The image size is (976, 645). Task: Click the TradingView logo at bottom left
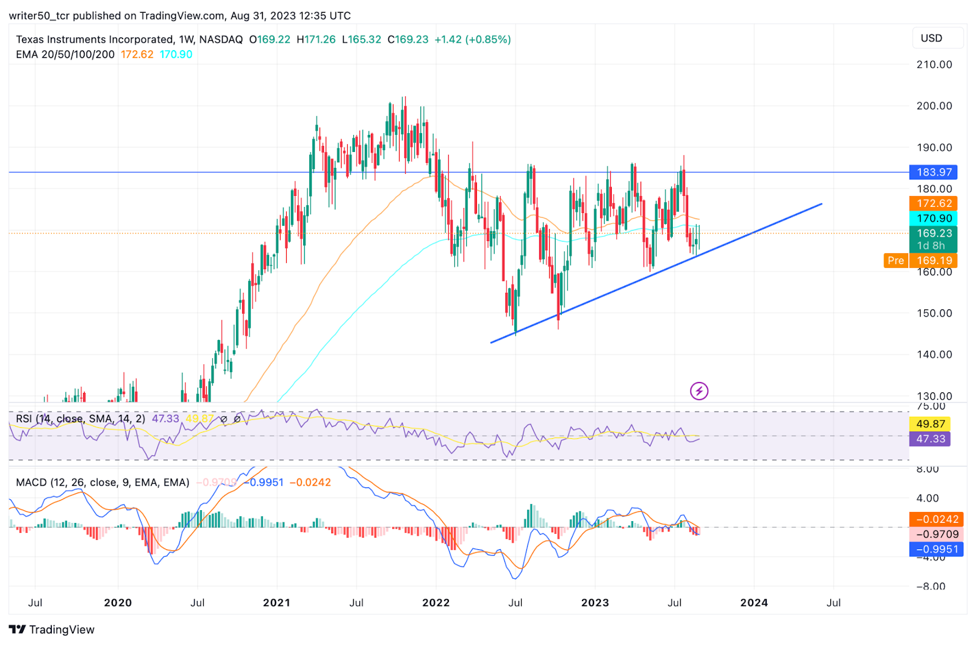(x=52, y=629)
